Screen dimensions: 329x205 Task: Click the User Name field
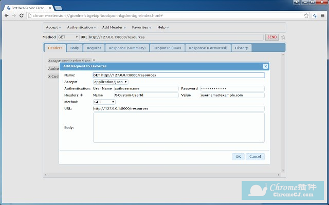point(146,88)
